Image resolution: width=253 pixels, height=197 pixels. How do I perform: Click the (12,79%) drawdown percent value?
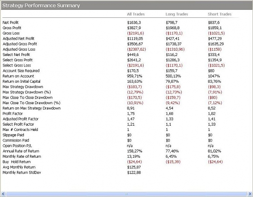[135, 92]
